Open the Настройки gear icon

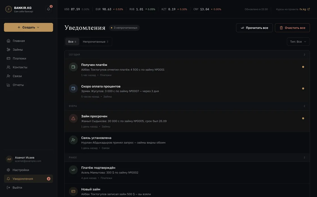coord(8,170)
